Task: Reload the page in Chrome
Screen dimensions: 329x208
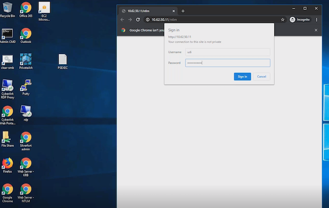Action: (x=138, y=20)
